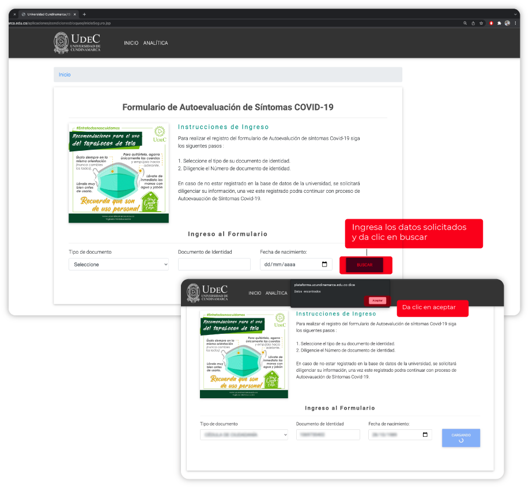Open the browser profile avatar

tap(507, 23)
